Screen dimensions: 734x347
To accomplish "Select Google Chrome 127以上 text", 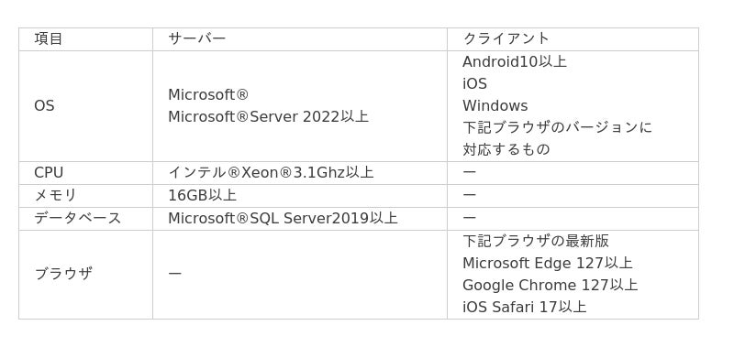I will pos(550,286).
